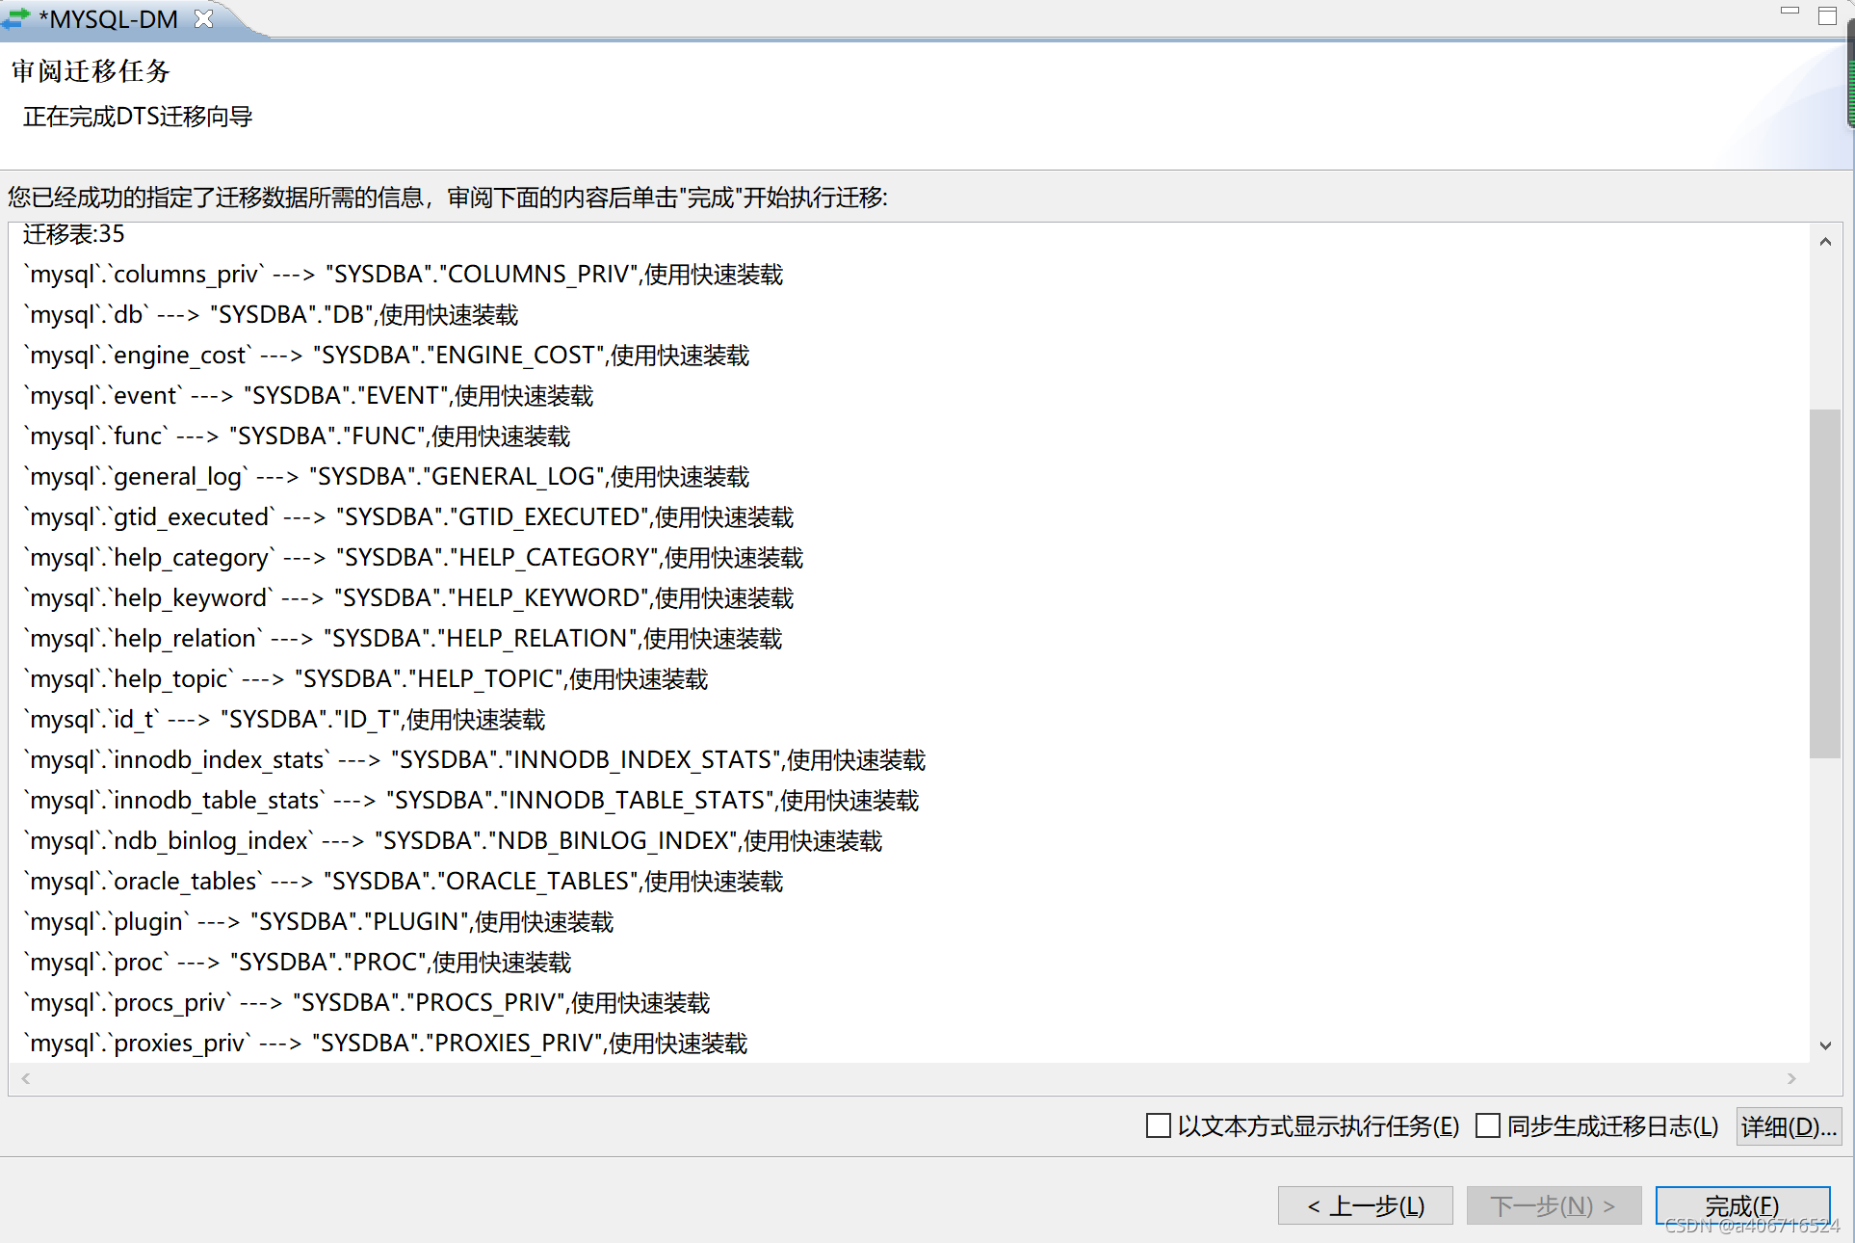The width and height of the screenshot is (1855, 1243).
Task: Click horizontal scrollbar left arrow
Action: [x=26, y=1078]
